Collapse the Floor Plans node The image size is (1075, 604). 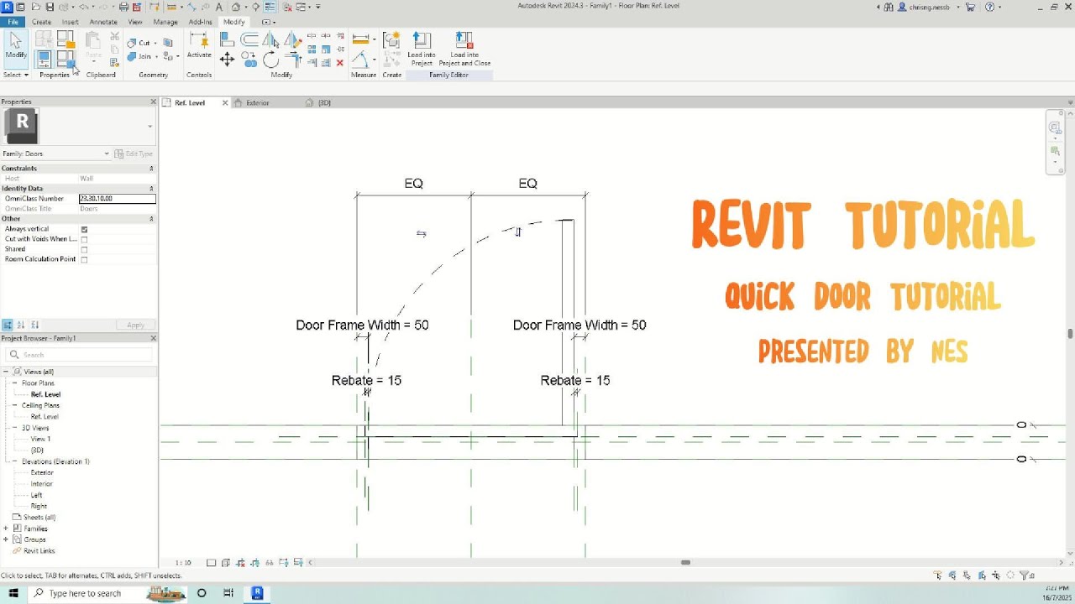[x=14, y=383]
